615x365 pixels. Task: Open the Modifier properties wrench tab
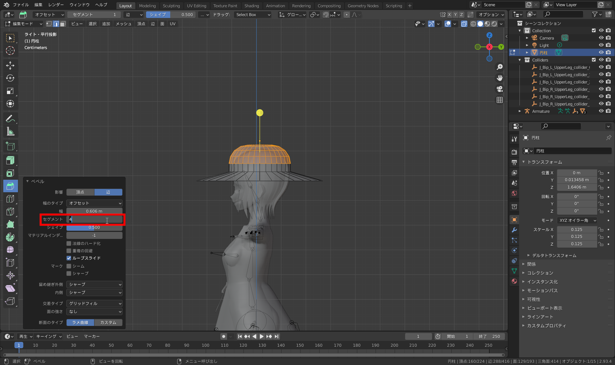(514, 230)
